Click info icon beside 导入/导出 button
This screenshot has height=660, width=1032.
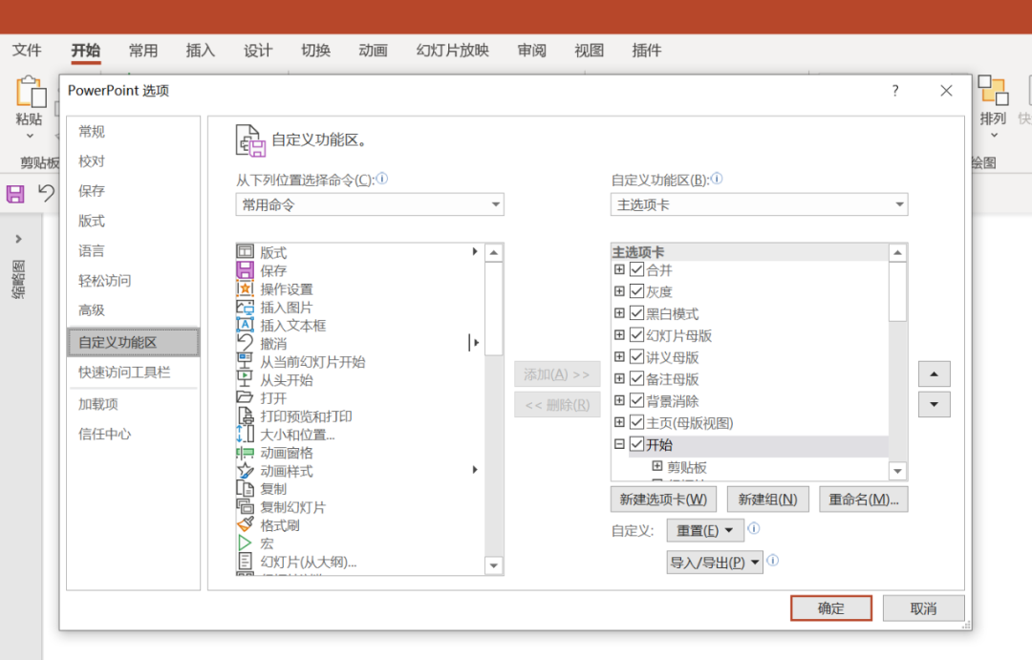[773, 560]
